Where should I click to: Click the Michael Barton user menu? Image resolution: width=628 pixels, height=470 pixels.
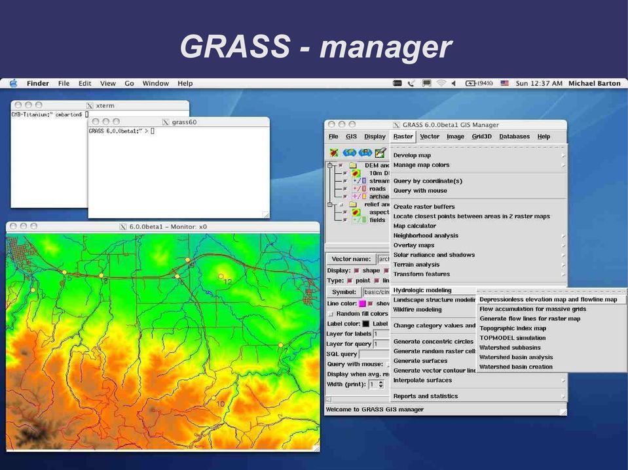click(595, 83)
